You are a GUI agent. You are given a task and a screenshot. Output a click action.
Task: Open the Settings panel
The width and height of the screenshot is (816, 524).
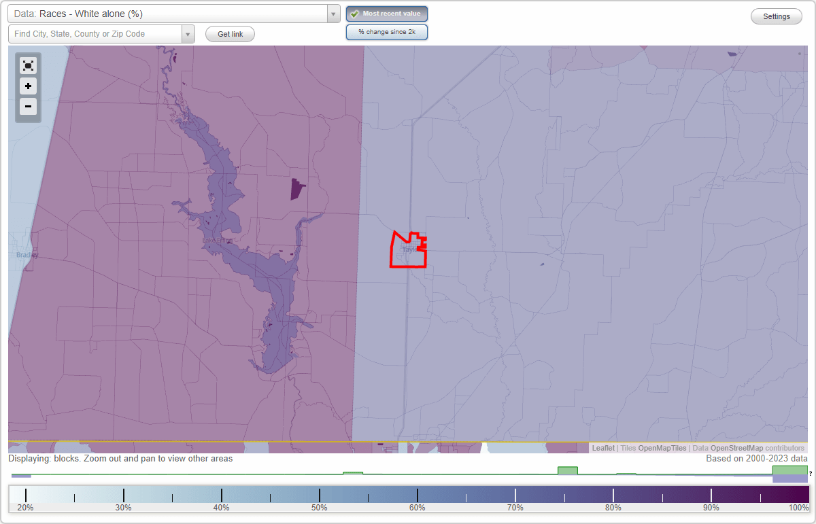(x=776, y=16)
